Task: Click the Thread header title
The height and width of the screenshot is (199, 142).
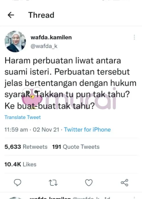Action: 41,15
